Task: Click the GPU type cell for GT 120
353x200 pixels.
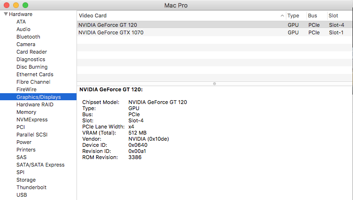Action: click(293, 25)
